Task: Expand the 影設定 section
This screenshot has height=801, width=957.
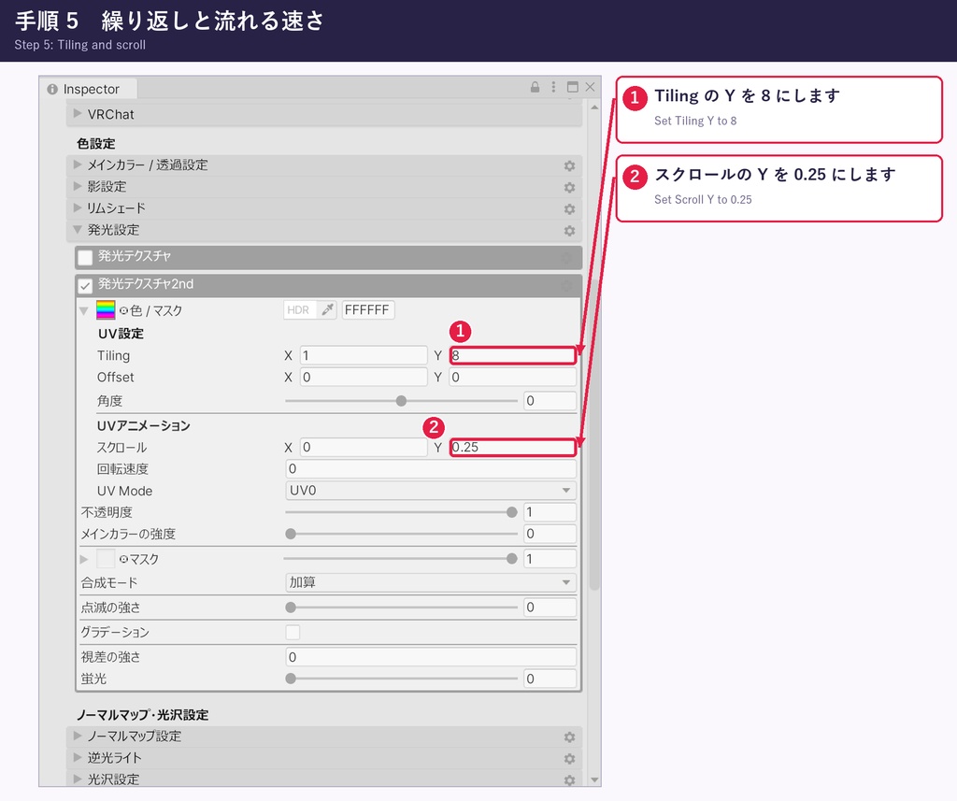Action: tap(77, 186)
